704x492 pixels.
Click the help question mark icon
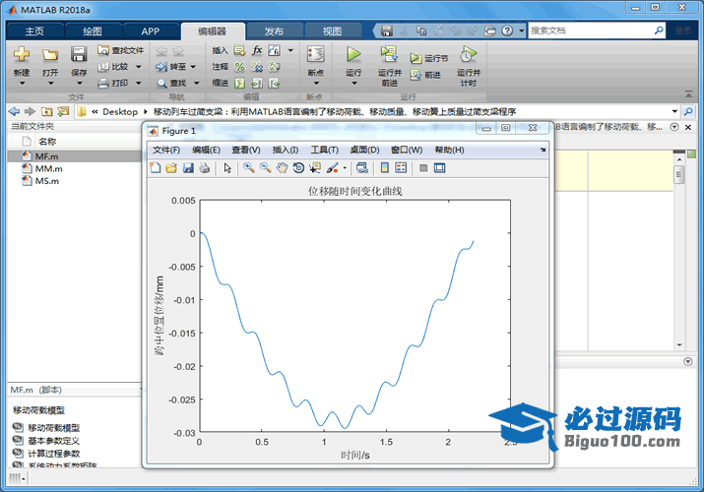click(507, 31)
